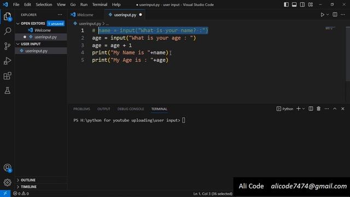Split the editor to the right
The height and width of the screenshot is (197, 350).
coord(335,15)
